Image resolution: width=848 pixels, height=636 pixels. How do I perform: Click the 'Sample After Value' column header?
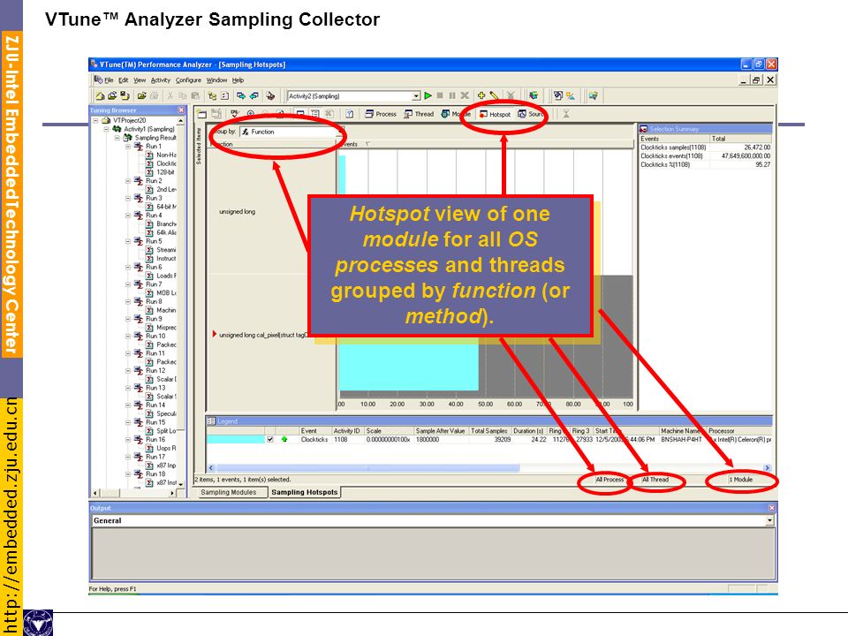point(440,431)
